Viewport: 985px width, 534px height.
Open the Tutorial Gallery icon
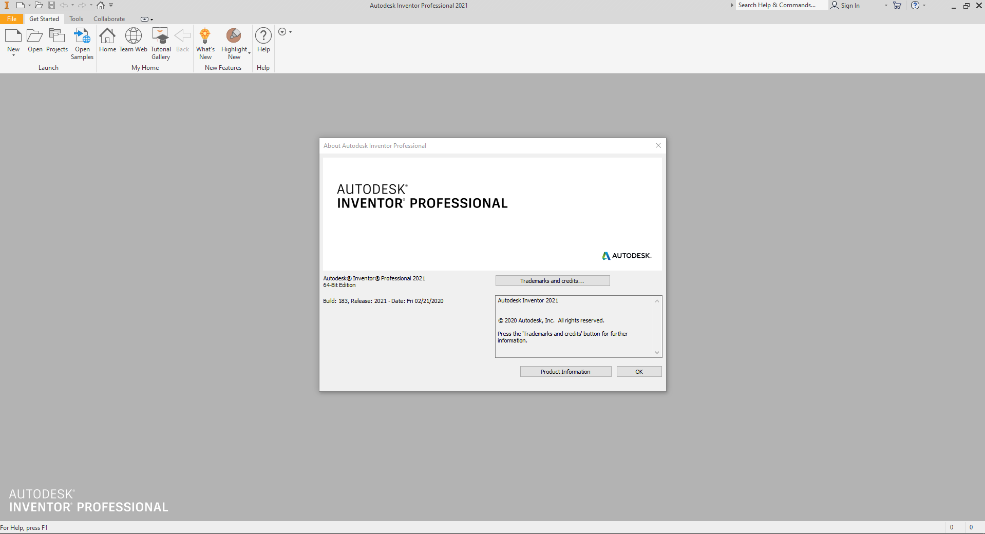coord(160,36)
